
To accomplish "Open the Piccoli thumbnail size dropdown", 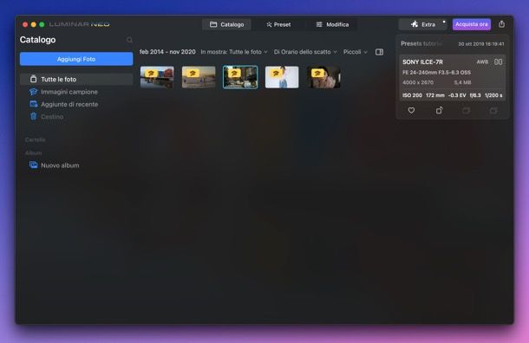I will pyautogui.click(x=356, y=52).
